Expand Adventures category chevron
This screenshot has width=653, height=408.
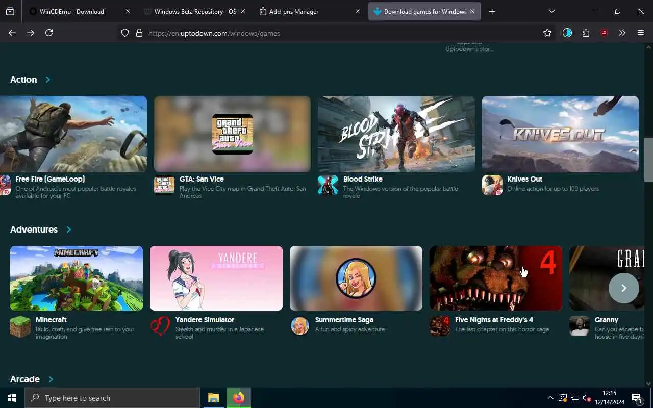click(x=69, y=229)
